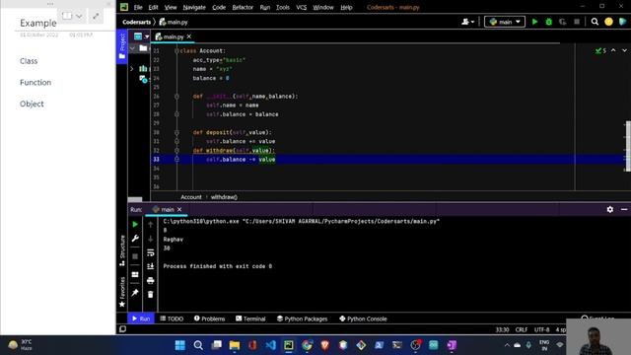This screenshot has width=631, height=355.
Task: Toggle the Project tool window sidebar button
Action: 122,46
